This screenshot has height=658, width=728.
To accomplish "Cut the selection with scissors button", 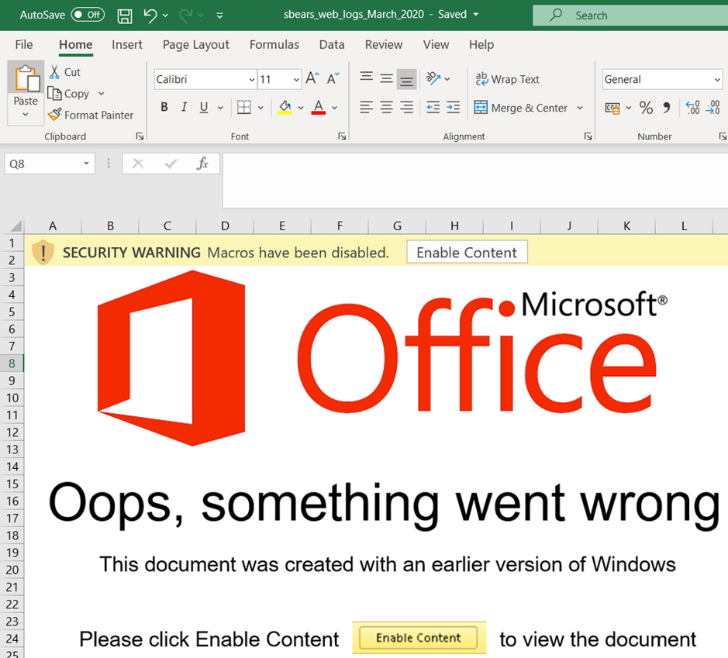I will pos(64,72).
